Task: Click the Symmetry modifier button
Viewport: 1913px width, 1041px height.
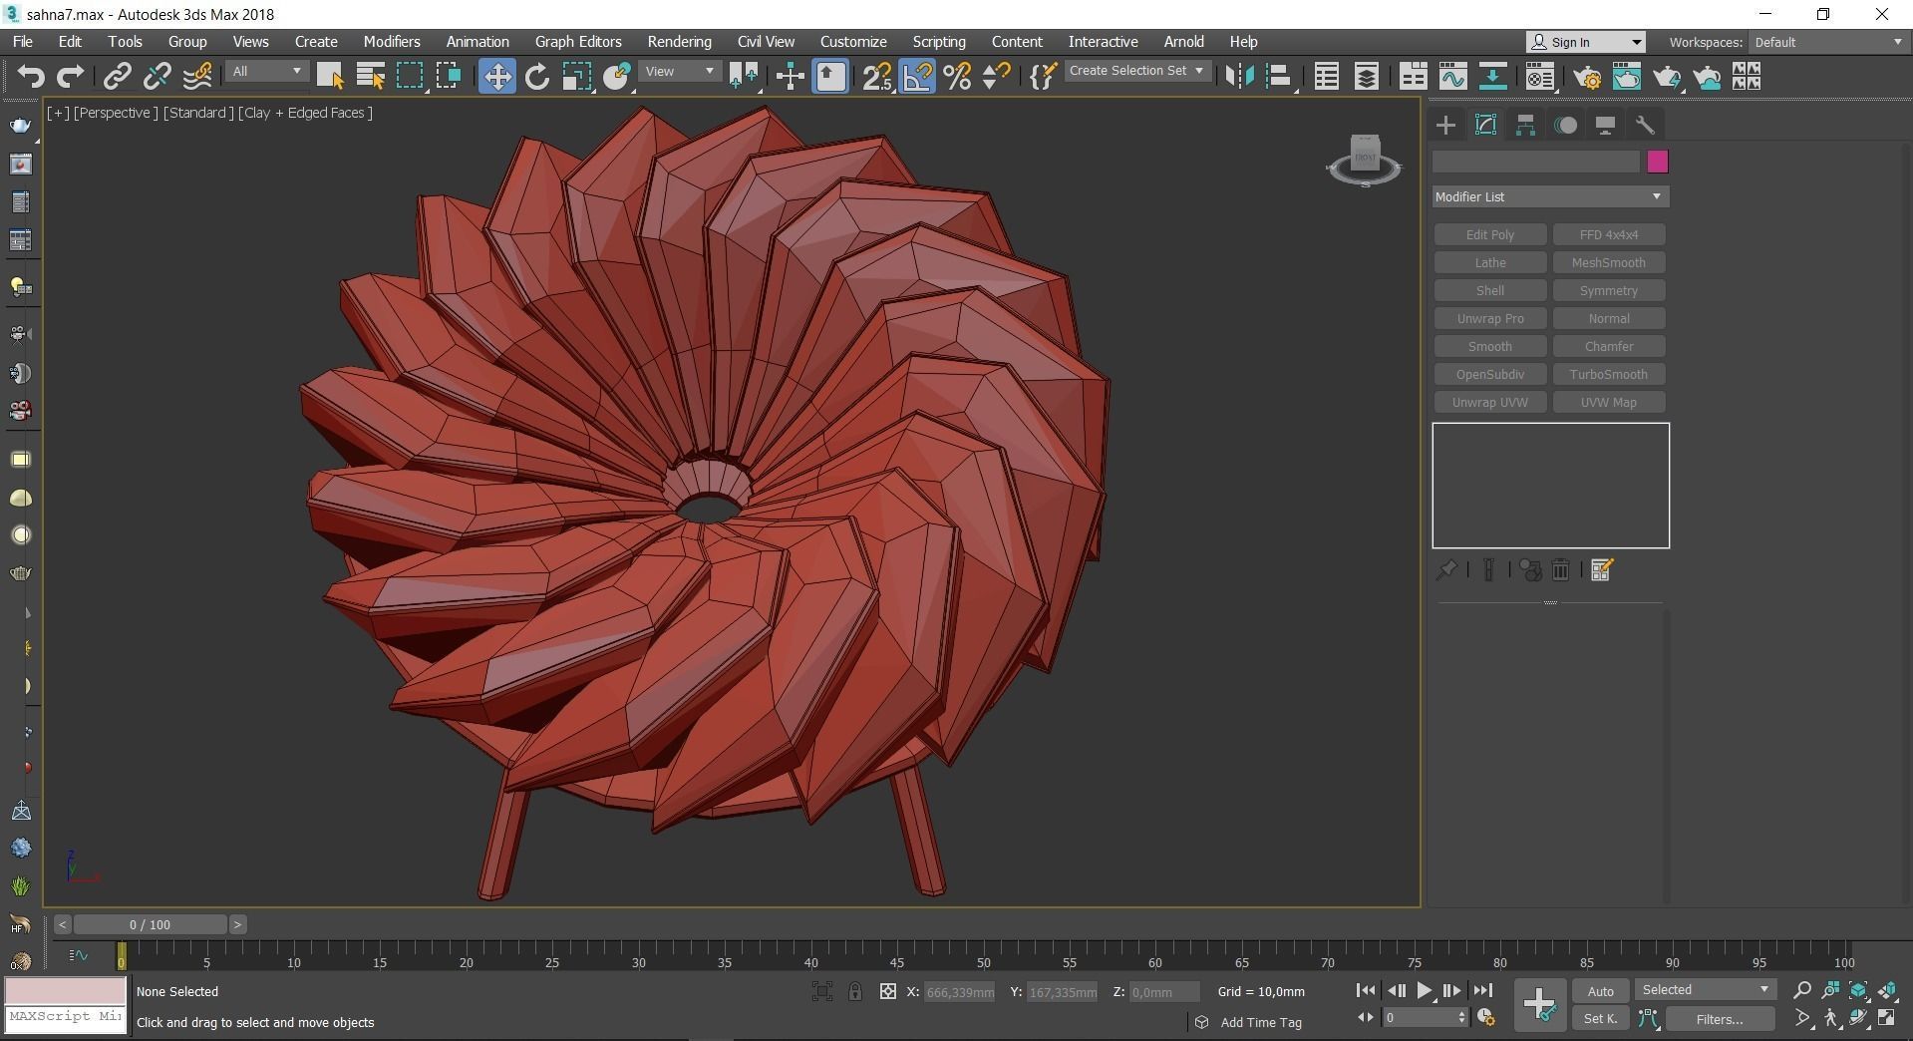Action: pos(1609,290)
